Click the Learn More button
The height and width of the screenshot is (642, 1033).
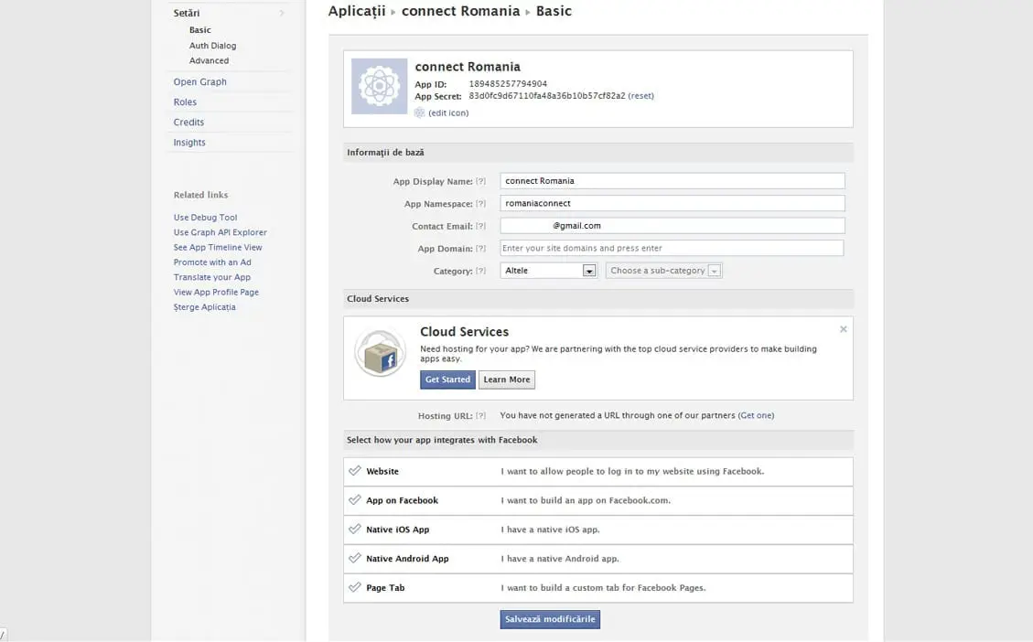pos(507,380)
